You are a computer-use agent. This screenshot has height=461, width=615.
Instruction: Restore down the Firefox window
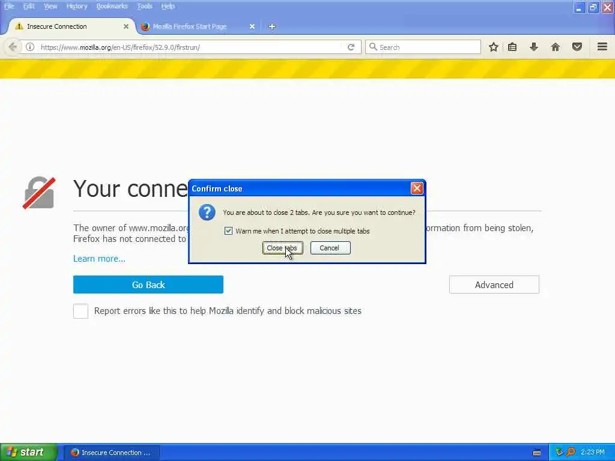593,7
